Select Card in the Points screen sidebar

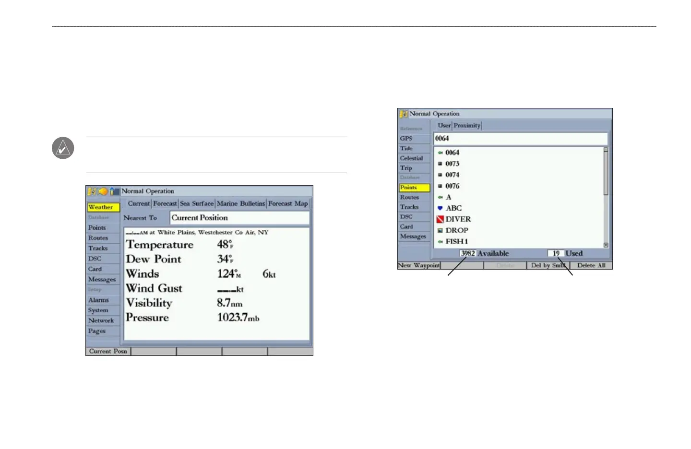click(415, 226)
